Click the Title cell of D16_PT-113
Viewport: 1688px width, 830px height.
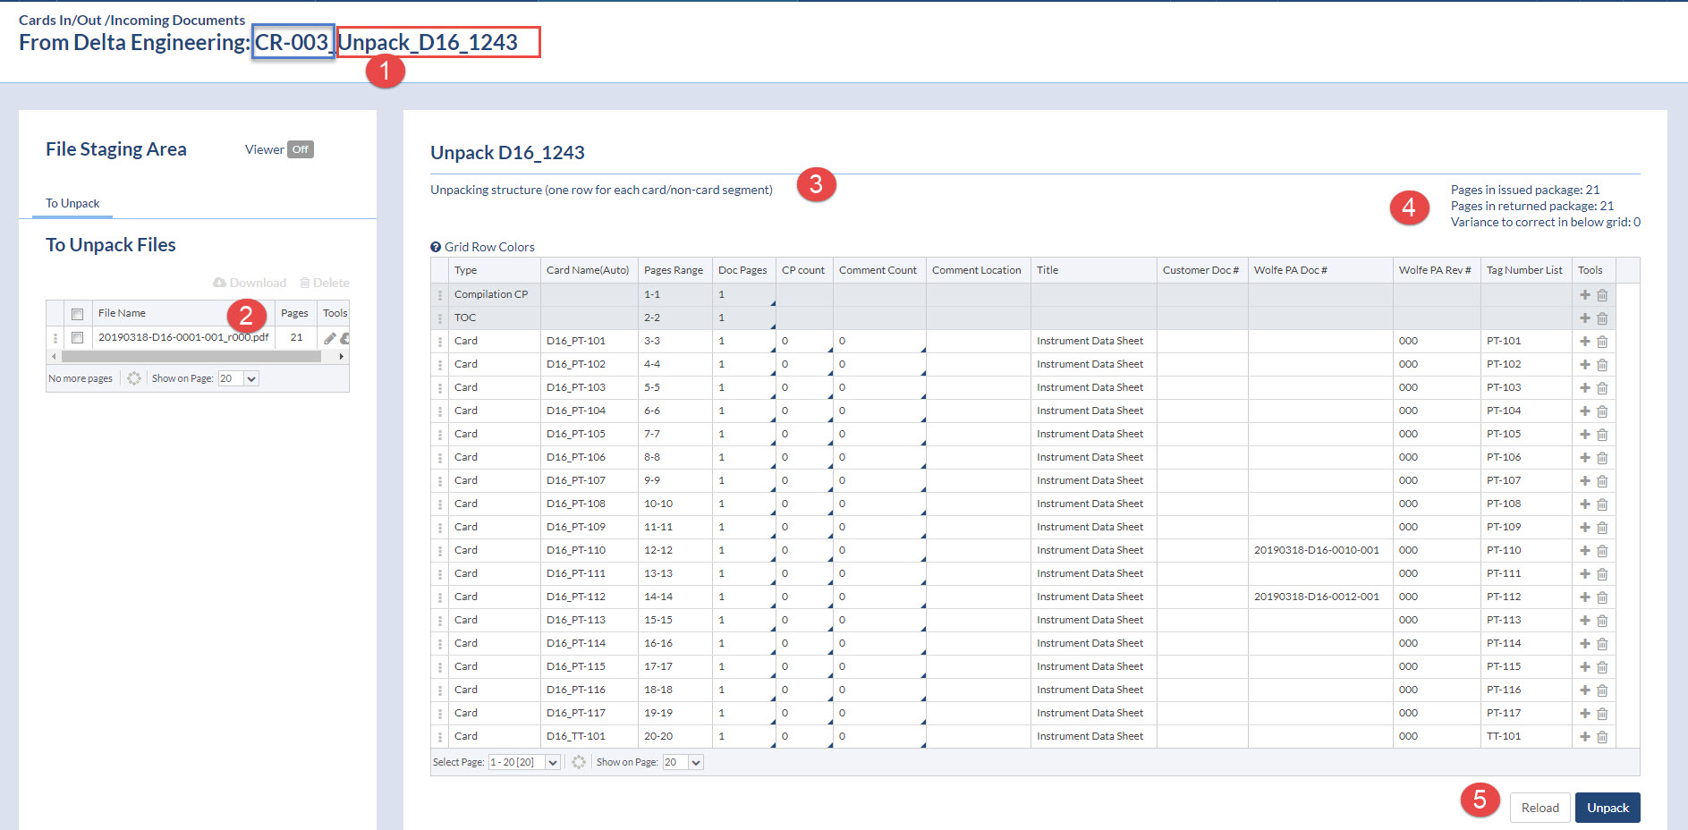1093,620
